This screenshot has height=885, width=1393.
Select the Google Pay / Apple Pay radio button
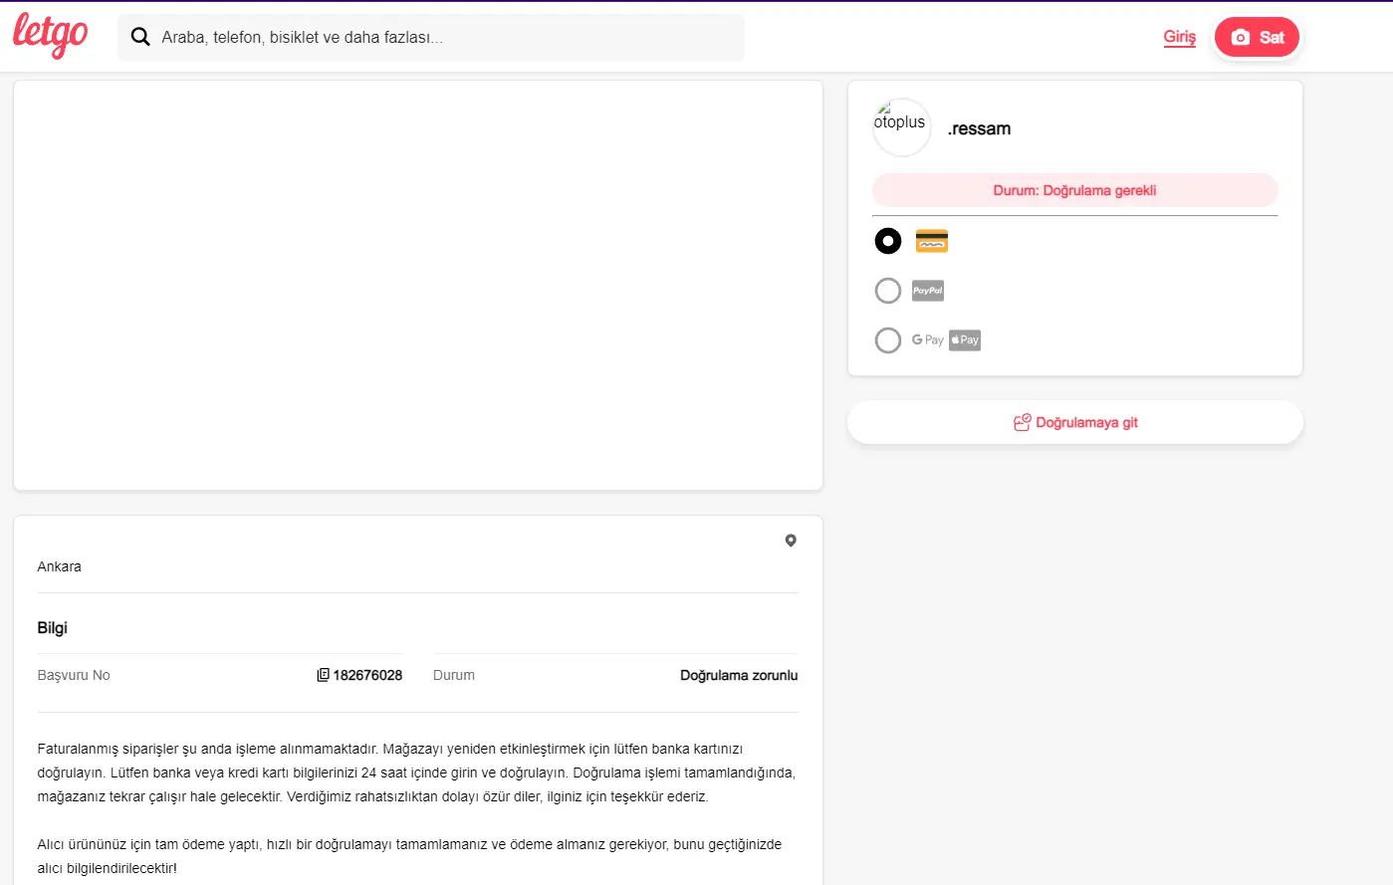(x=888, y=340)
